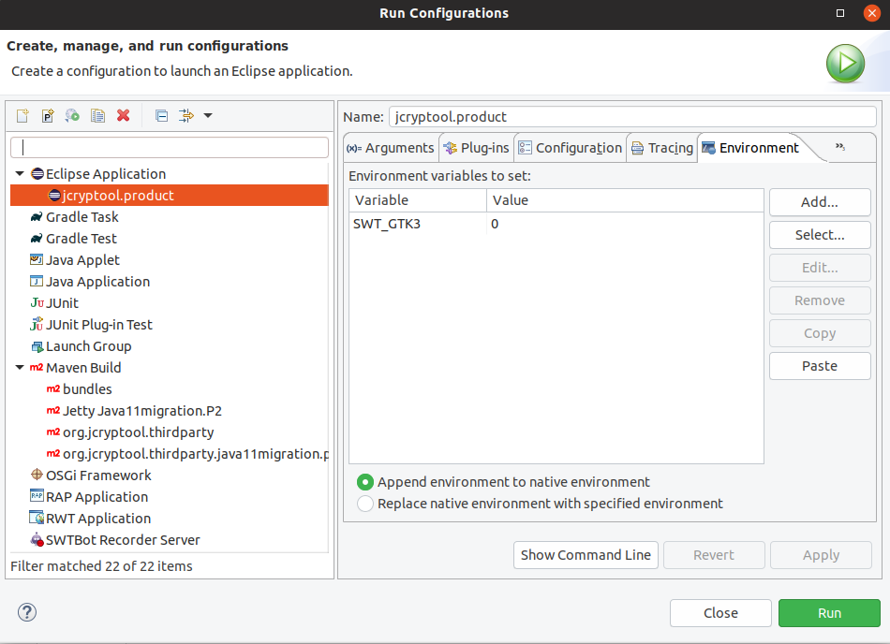Click the green Run button
The image size is (890, 644).
tap(829, 613)
